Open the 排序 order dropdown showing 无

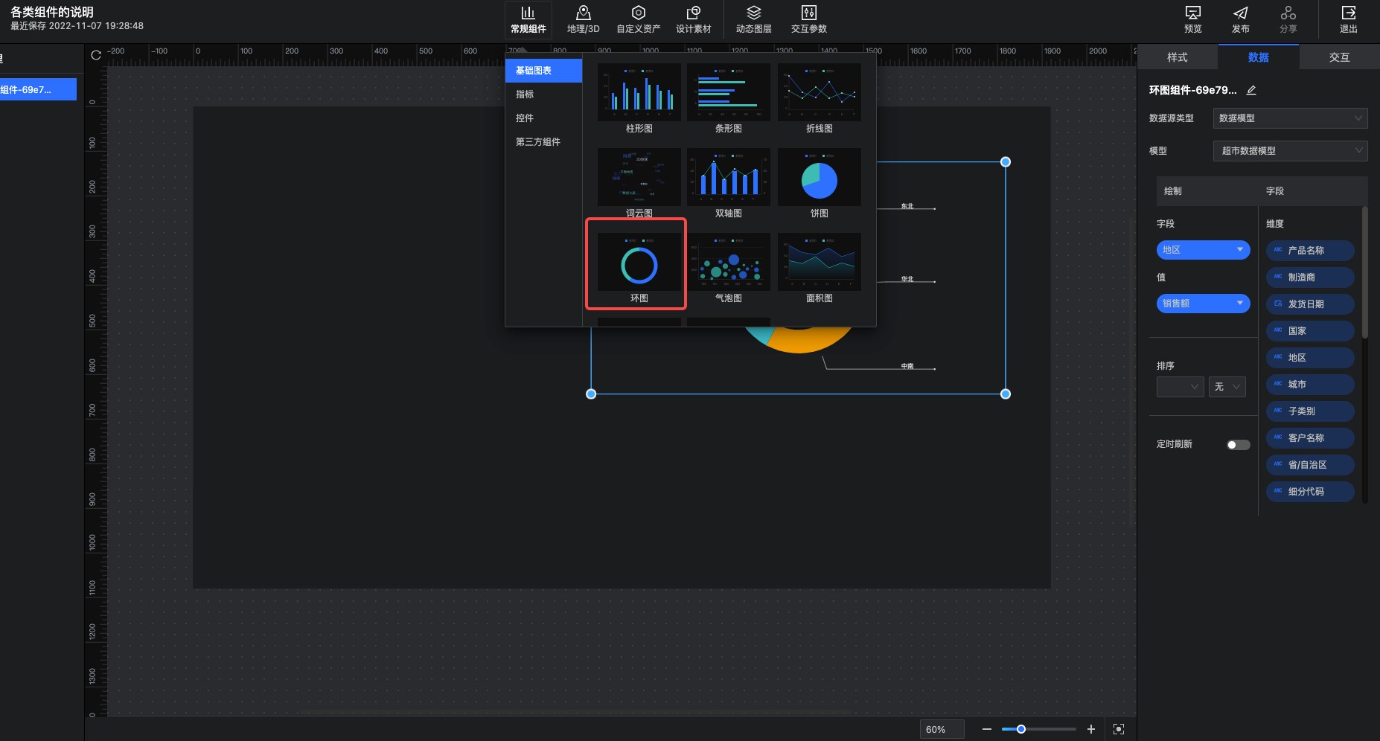[1227, 387]
